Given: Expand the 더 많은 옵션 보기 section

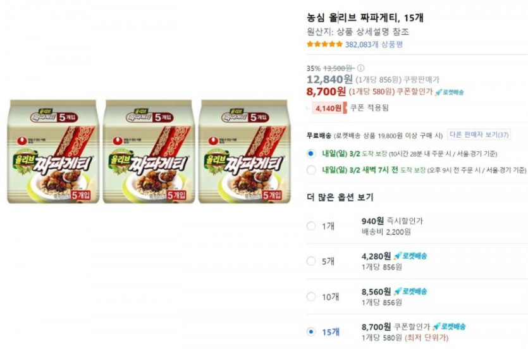Looking at the screenshot, I should tap(340, 197).
